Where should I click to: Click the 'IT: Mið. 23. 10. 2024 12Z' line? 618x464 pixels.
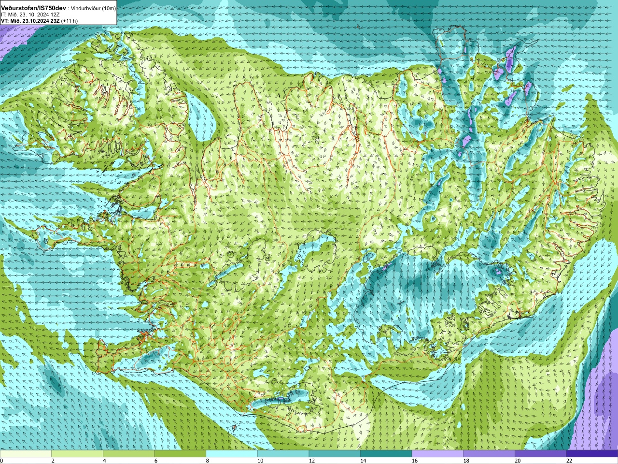pos(30,15)
